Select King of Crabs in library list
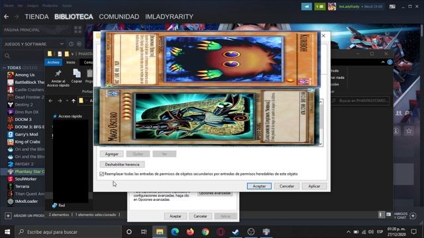 (x=27, y=141)
